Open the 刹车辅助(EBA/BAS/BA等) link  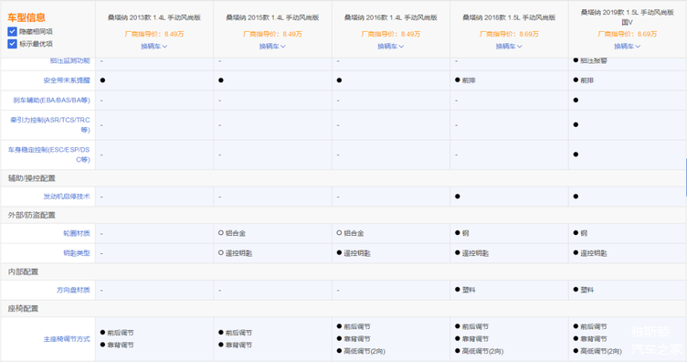click(52, 100)
